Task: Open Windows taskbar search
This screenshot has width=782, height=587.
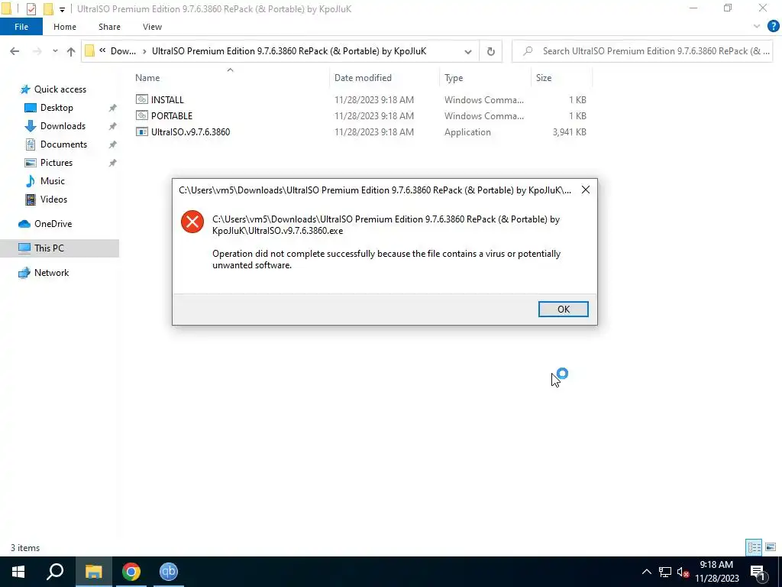Action: 55,572
